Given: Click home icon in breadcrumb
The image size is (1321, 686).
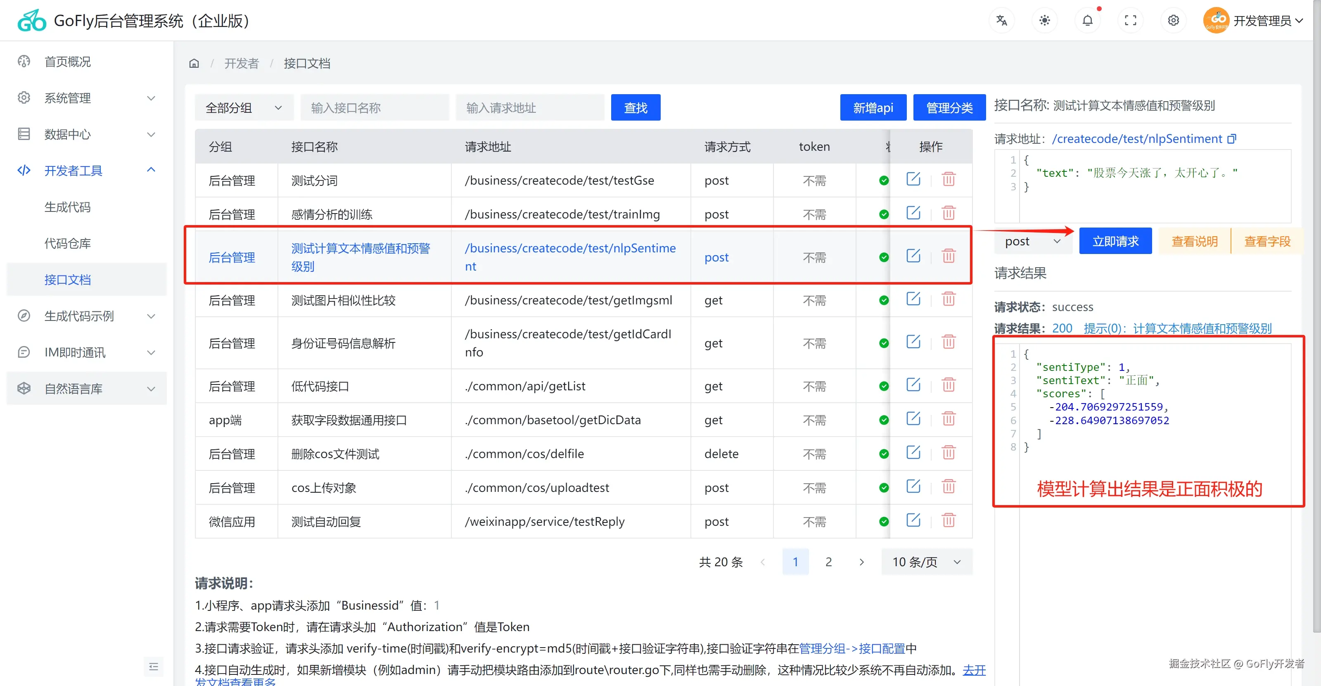Looking at the screenshot, I should [x=194, y=63].
